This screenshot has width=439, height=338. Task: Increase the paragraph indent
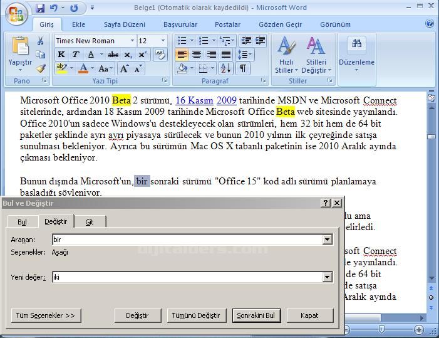260,41
